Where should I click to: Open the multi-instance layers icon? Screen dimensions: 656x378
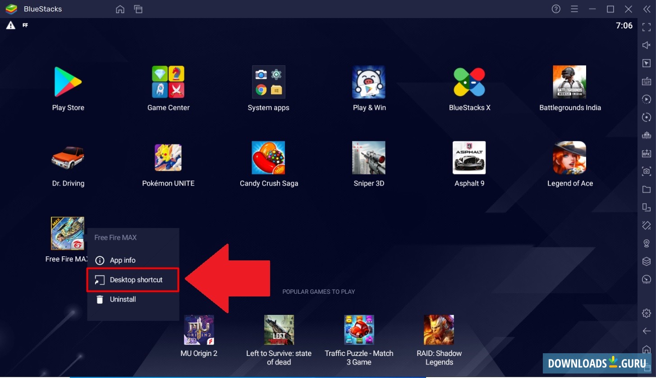[x=647, y=261]
